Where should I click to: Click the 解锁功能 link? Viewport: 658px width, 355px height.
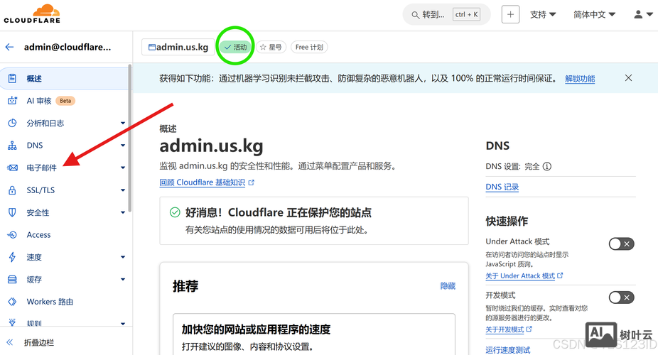click(x=580, y=79)
